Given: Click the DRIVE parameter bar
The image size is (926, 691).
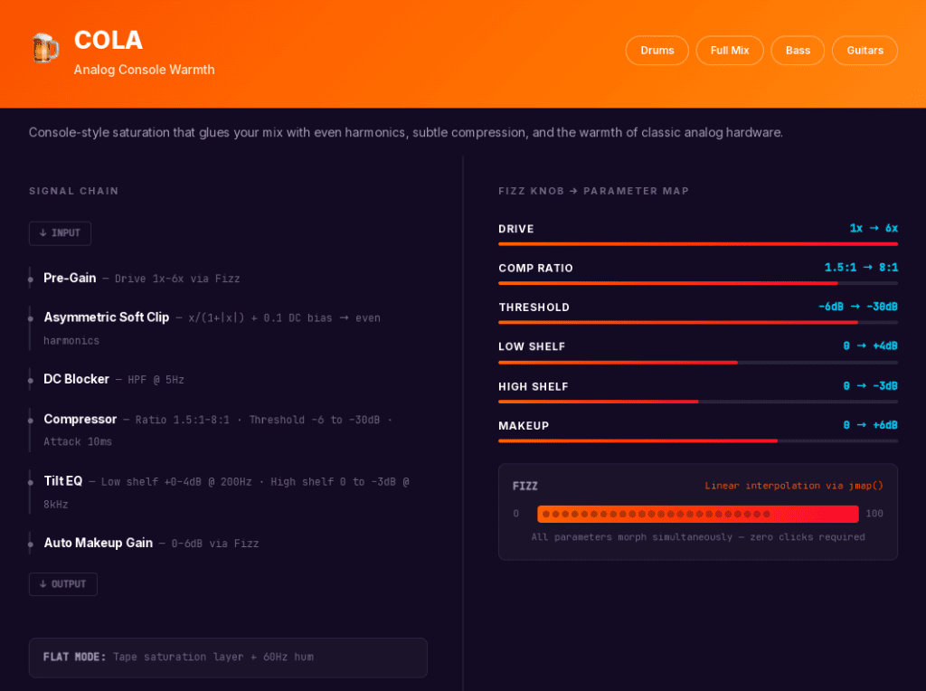Looking at the screenshot, I should (697, 244).
